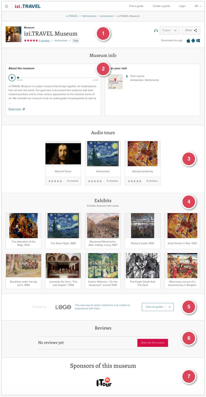Screen dimensions: 206x397
Task: Open the Share options button
Action: point(191,30)
